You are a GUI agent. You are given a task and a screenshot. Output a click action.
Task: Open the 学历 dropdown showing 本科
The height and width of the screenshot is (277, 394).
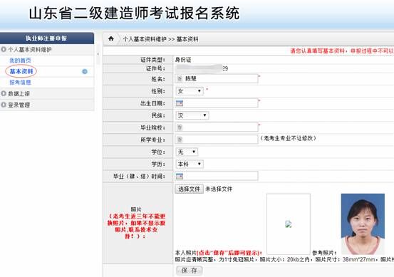190,164
